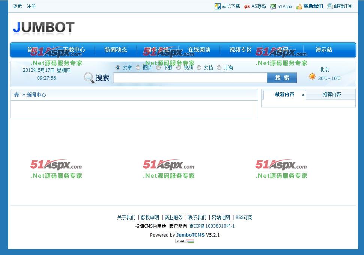
Task: Select the 视频 radio button
Action: click(x=179, y=68)
